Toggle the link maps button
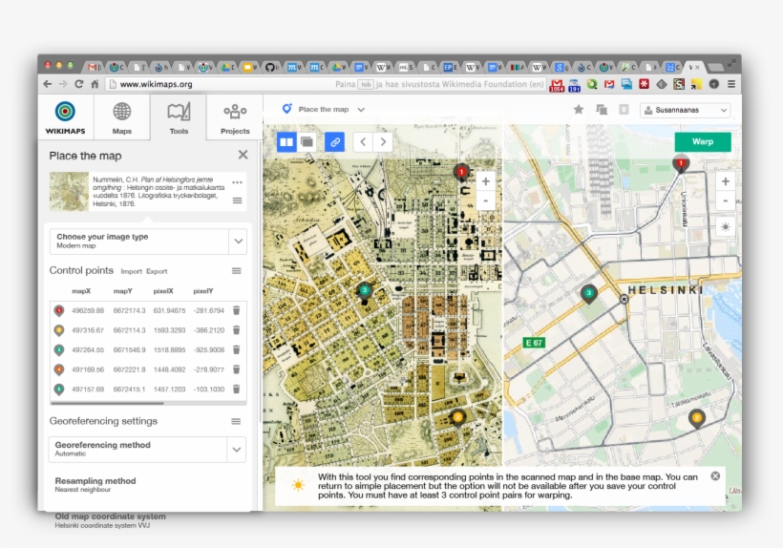The height and width of the screenshot is (548, 783). pos(334,142)
